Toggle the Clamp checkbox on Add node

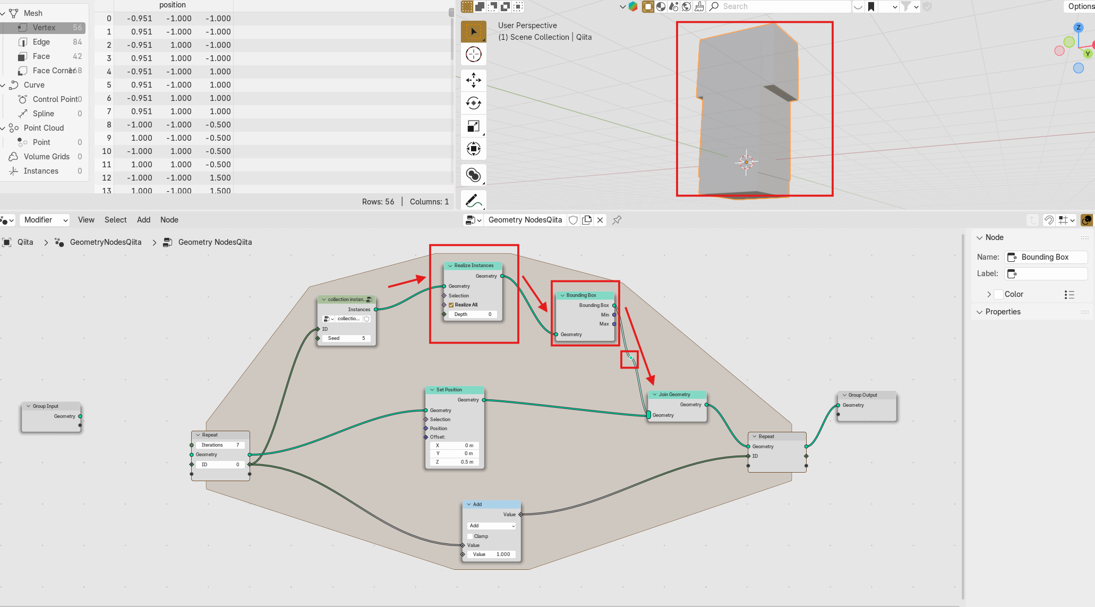coord(470,536)
